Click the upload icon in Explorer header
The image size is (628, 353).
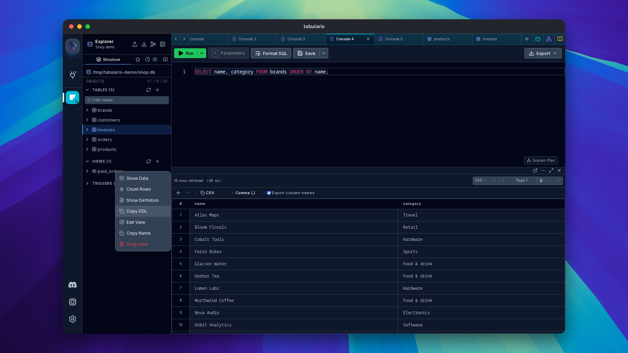pyautogui.click(x=135, y=44)
